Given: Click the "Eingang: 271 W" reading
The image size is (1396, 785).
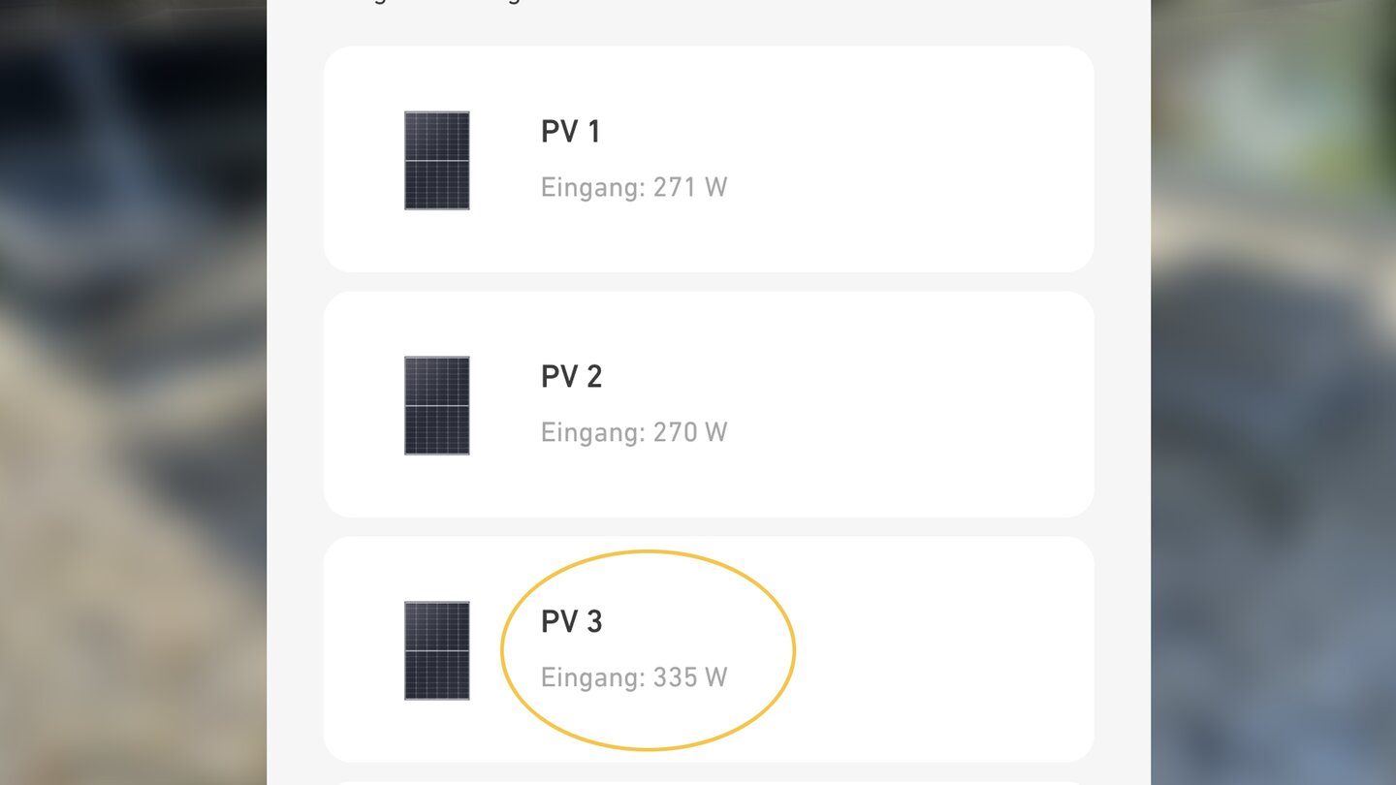Looking at the screenshot, I should pos(634,187).
